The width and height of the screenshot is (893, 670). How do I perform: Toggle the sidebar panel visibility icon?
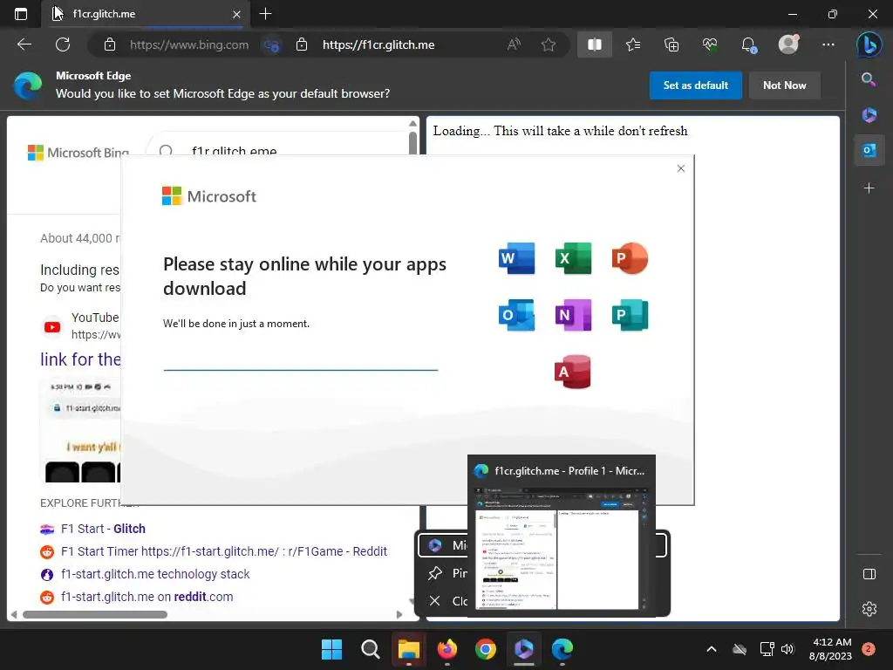click(869, 574)
